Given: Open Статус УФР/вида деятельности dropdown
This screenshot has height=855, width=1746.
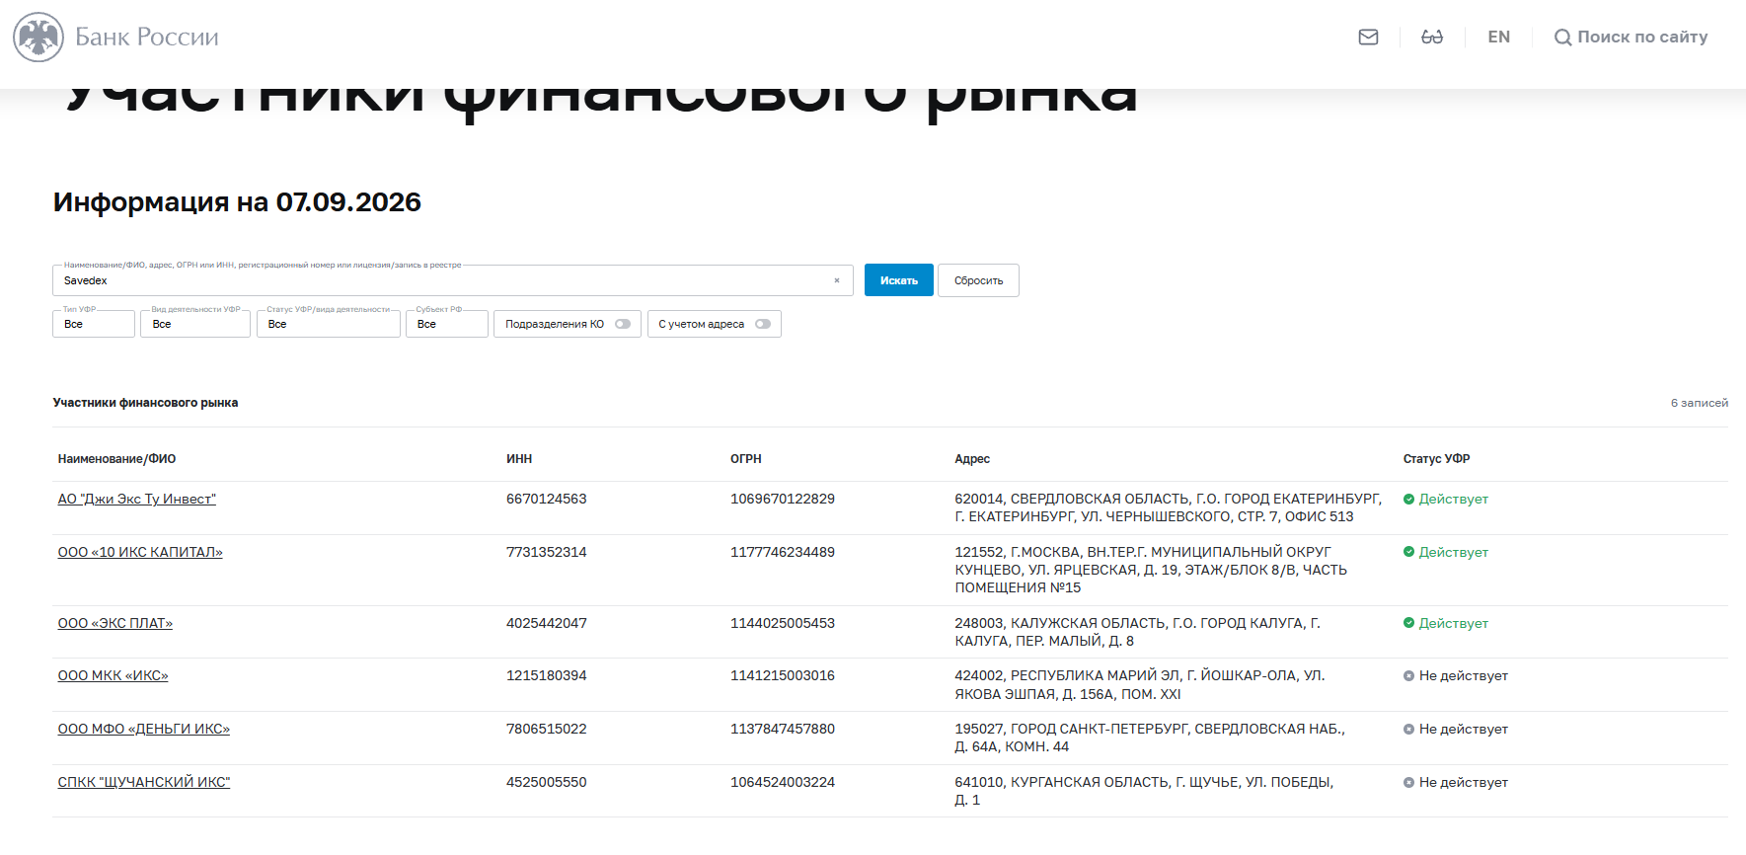Looking at the screenshot, I should [x=329, y=324].
